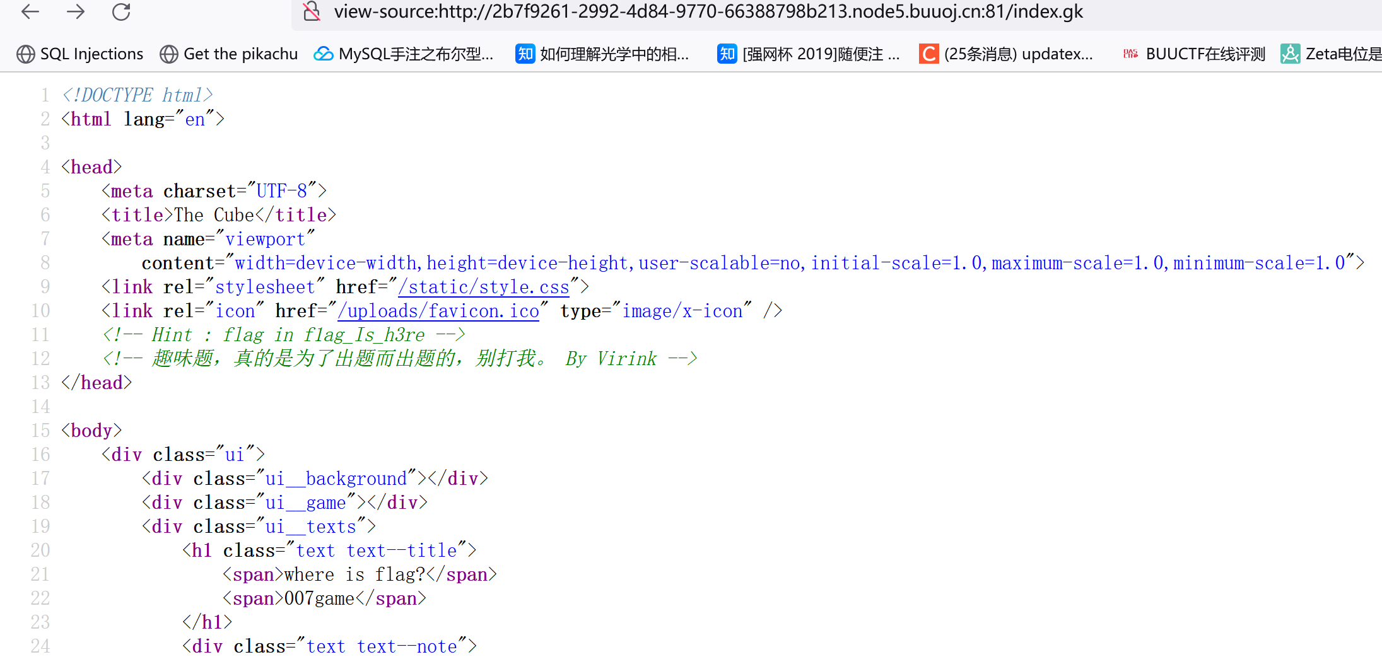The image size is (1382, 657).
Task: Click line number 11 in the gutter
Action: (x=40, y=335)
